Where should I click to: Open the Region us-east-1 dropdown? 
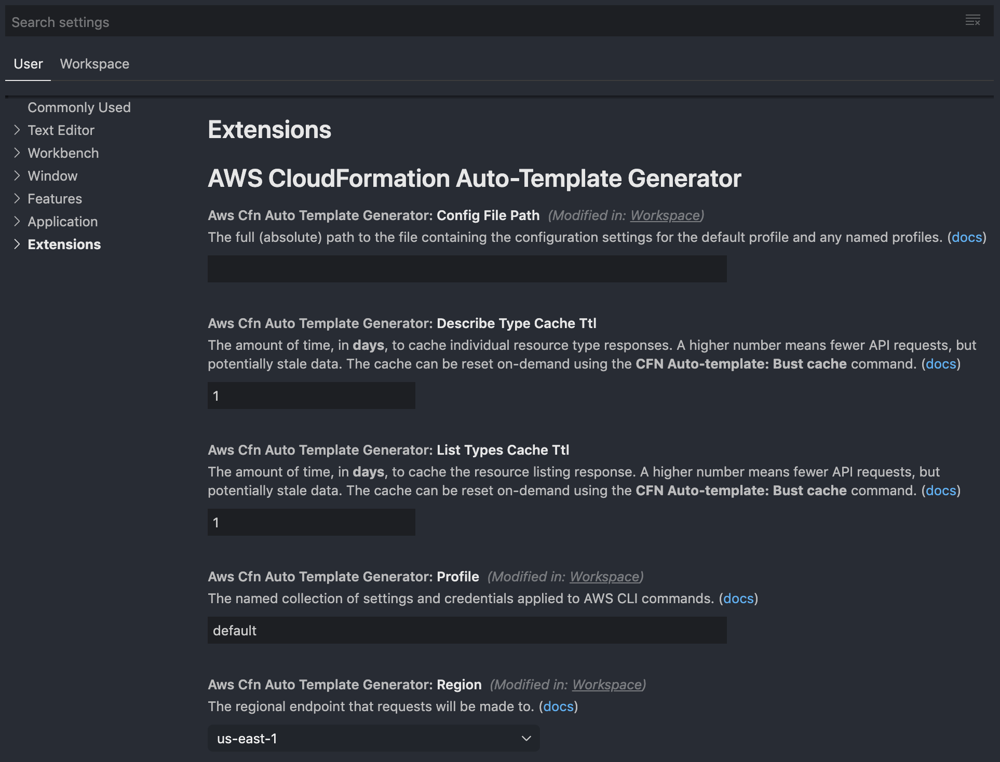click(x=373, y=738)
